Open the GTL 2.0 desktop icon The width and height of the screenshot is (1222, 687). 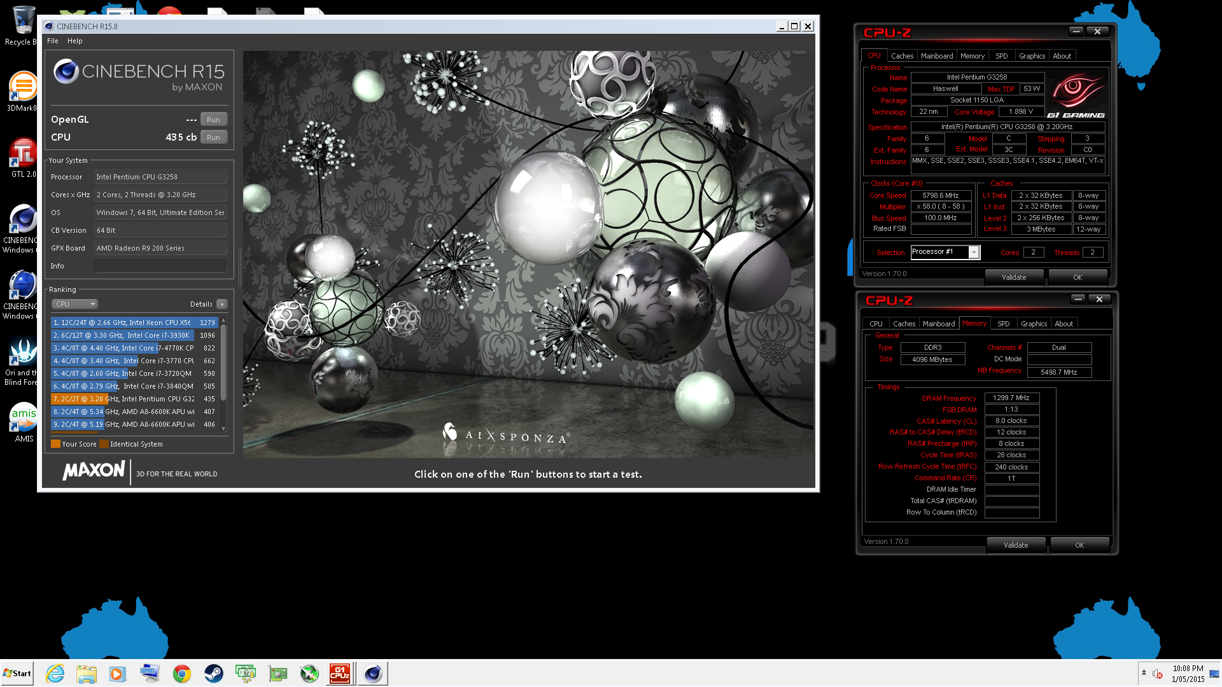tap(22, 158)
